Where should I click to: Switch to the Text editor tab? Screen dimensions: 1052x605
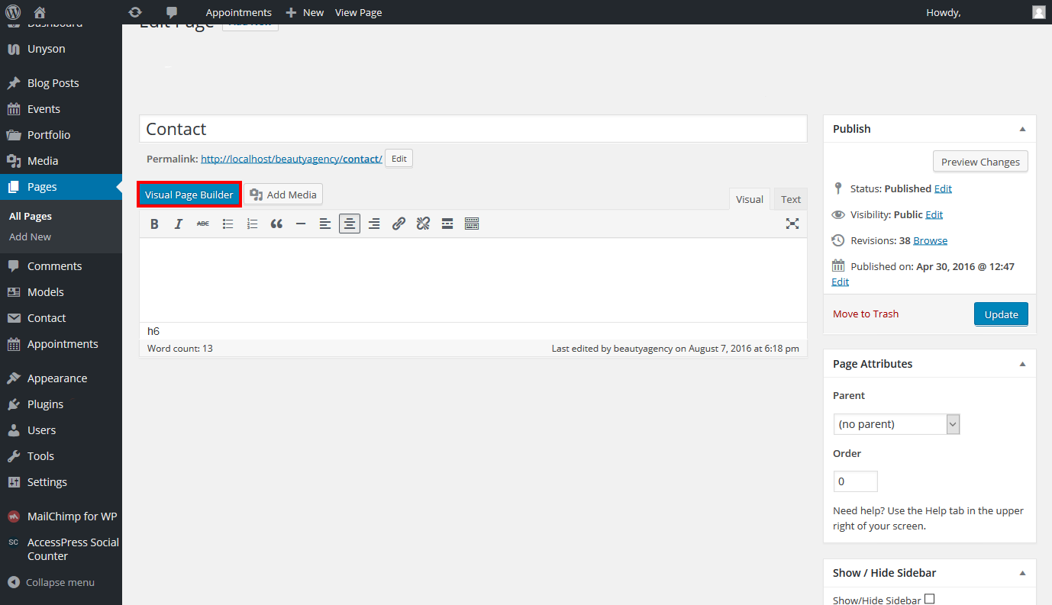[791, 199]
